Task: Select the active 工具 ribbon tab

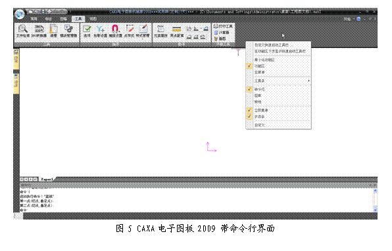Action: pos(78,19)
